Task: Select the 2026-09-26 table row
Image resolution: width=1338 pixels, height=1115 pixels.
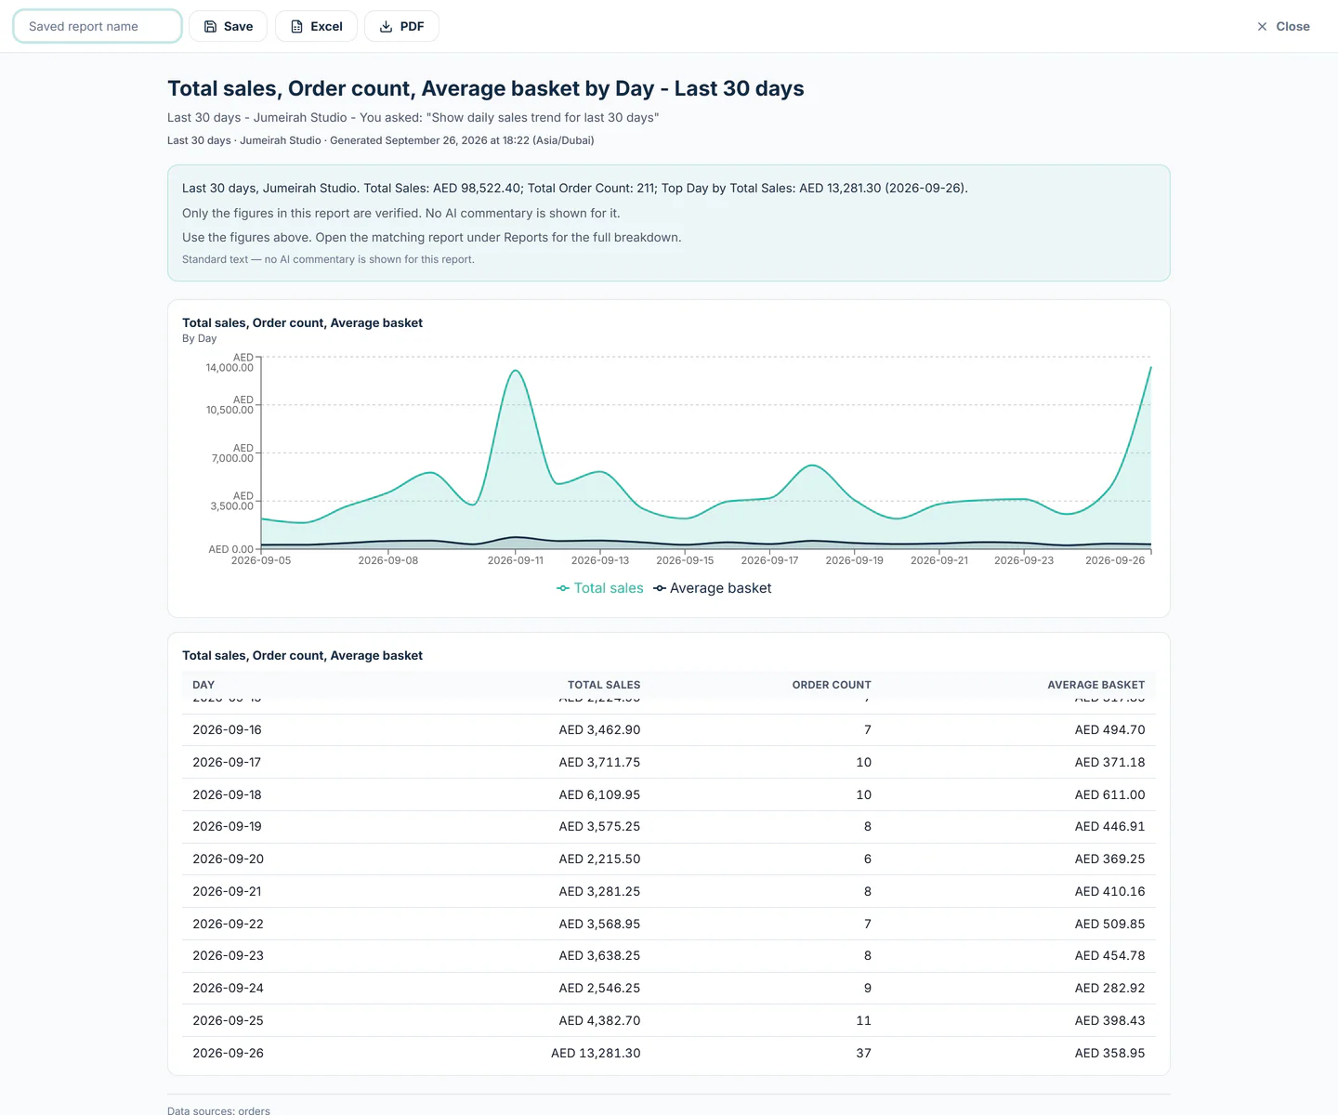Action: coord(669,1053)
